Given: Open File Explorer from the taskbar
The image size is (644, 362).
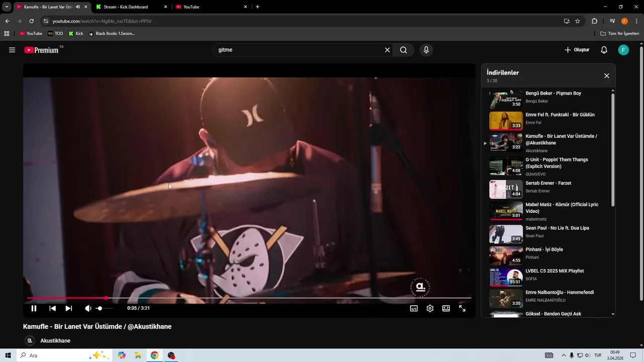Looking at the screenshot, I should click(137, 355).
